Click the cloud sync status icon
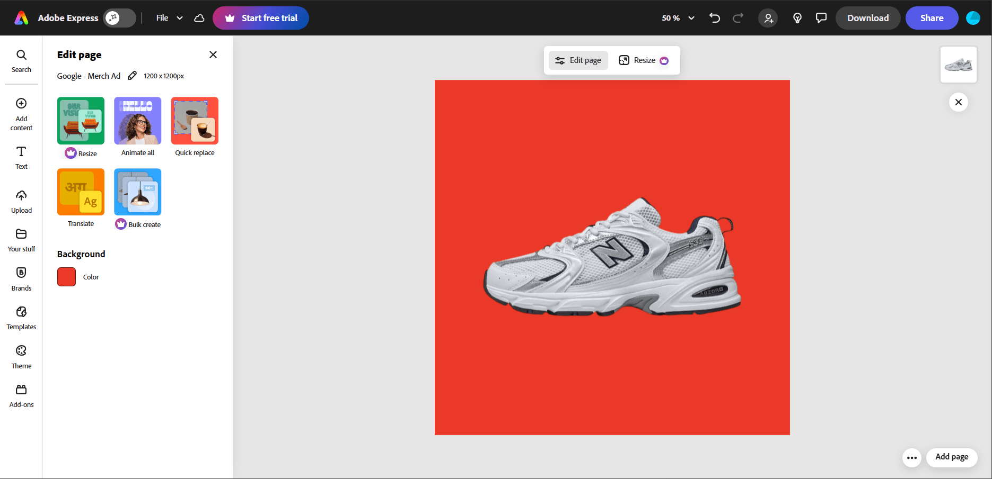 pos(199,18)
